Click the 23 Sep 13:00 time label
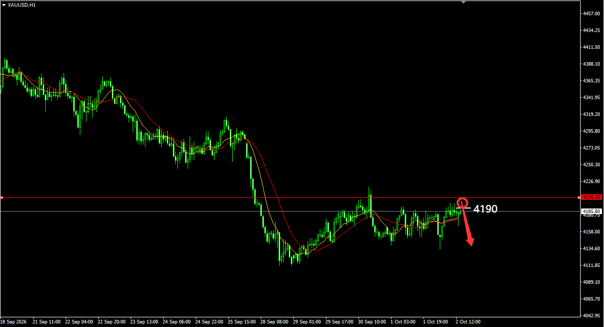 coord(144,322)
